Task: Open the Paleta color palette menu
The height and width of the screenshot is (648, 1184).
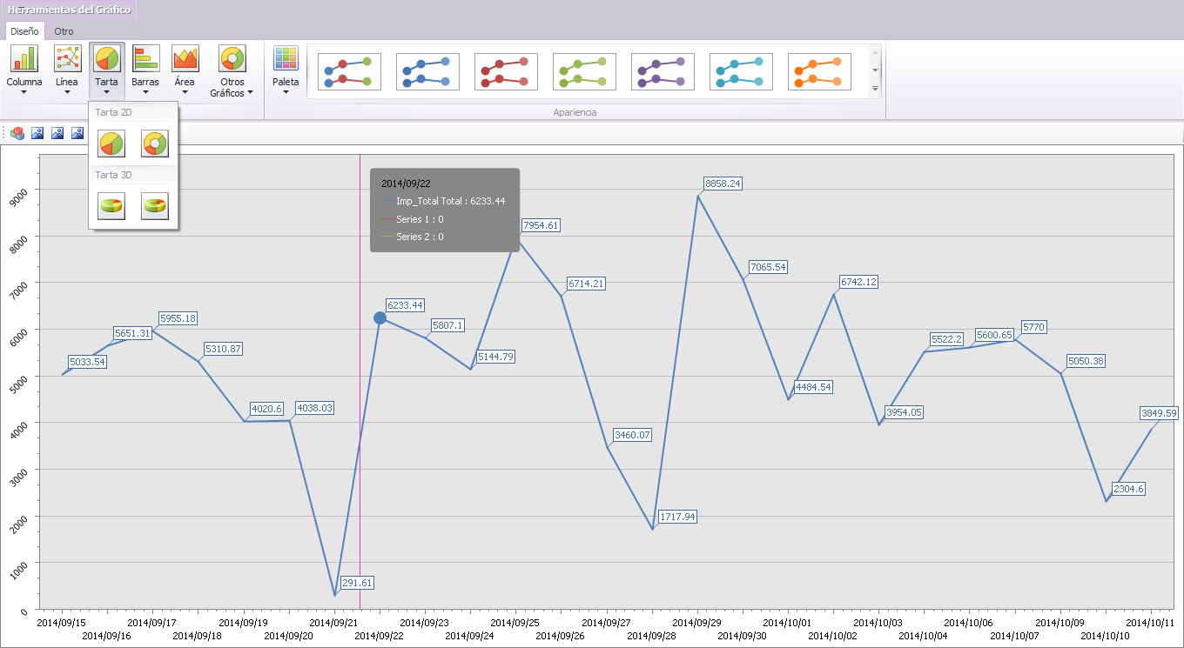Action: [x=286, y=70]
